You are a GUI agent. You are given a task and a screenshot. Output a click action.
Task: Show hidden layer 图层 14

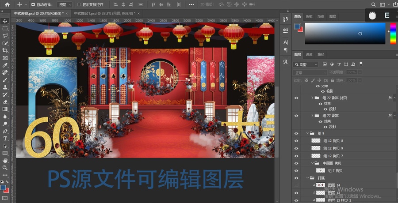point(296,185)
